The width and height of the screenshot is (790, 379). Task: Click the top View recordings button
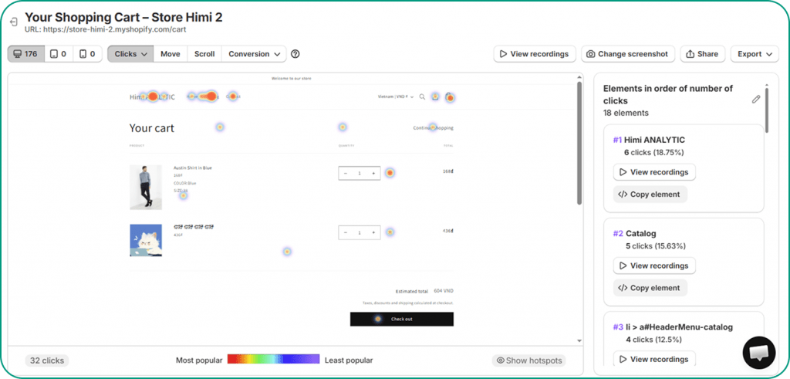click(x=535, y=54)
